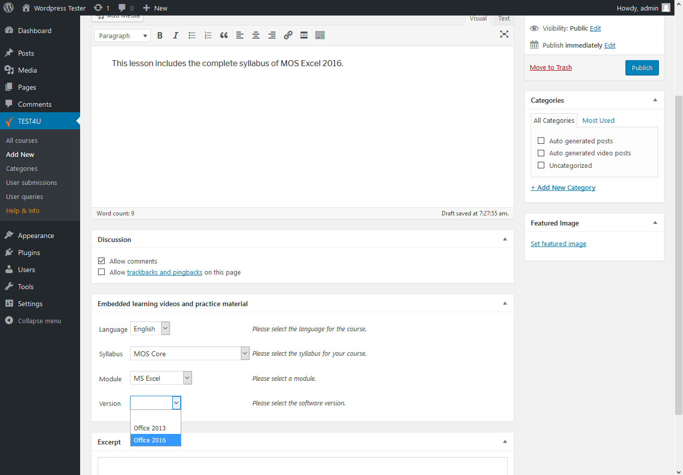Click in the Excerpt text area
Image resolution: width=683 pixels, height=475 pixels.
(x=302, y=466)
